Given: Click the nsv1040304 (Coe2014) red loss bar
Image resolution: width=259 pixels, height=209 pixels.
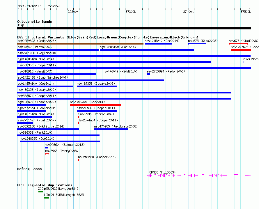Looking at the screenshot, I should tap(95, 105).
